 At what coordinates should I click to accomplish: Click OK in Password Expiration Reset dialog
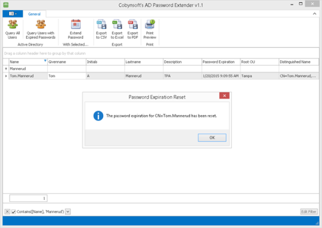(x=212, y=137)
